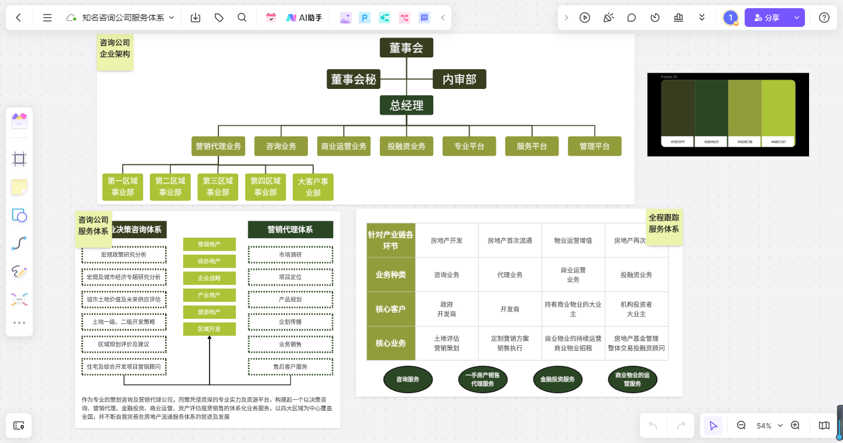
Task: Choose the freehand drawing tool
Action: coord(19,272)
